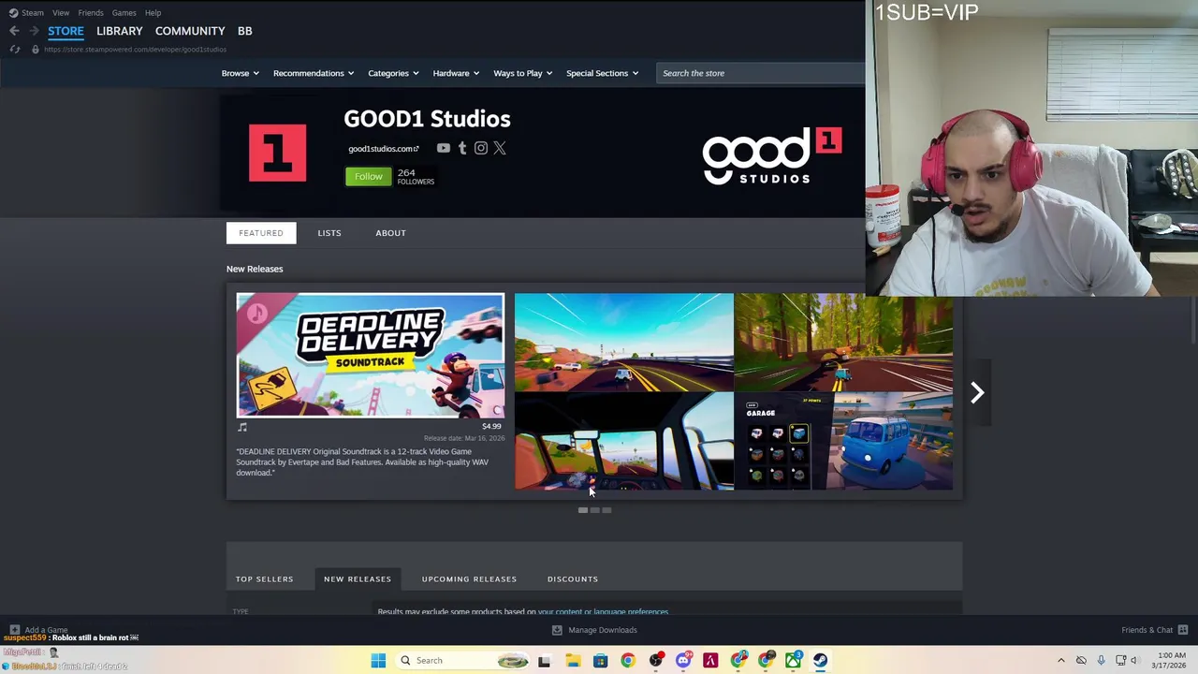Click the Manage Downloads icon
Screen dimensions: 1198x674
click(x=557, y=630)
